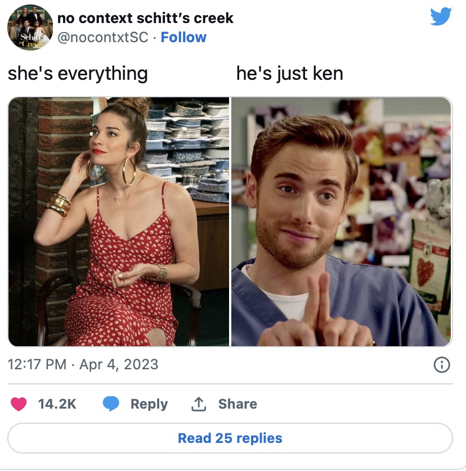Open the left photo of woman in red dress

coord(119,221)
